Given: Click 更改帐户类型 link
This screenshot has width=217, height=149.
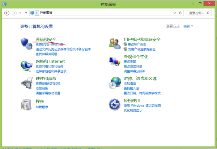Looking at the screenshot, I should [x=137, y=44].
